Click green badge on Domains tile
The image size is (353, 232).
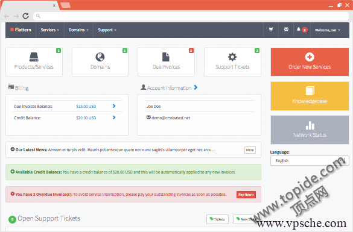click(x=125, y=51)
